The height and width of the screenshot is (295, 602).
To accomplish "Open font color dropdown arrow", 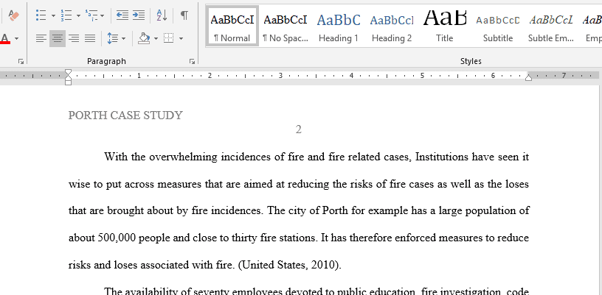I will tap(16, 39).
